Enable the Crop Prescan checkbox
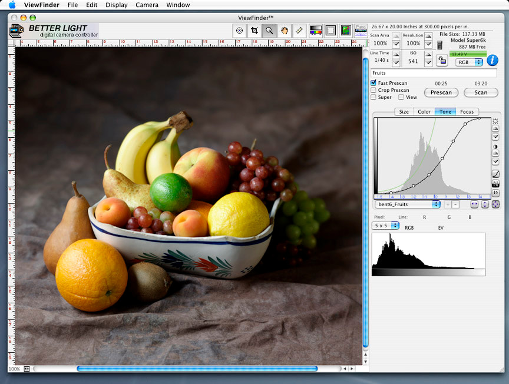 374,90
